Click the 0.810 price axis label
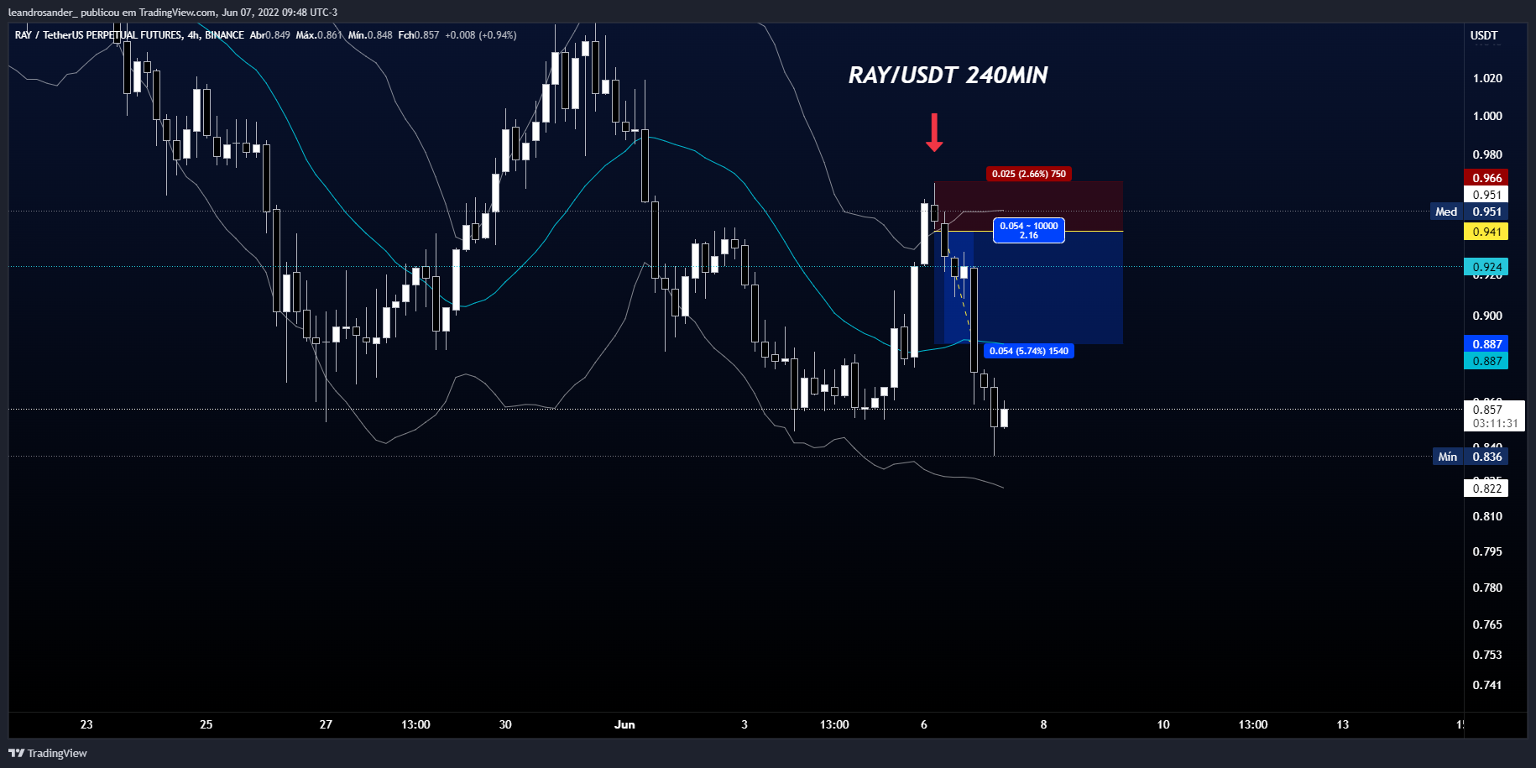 (x=1487, y=516)
